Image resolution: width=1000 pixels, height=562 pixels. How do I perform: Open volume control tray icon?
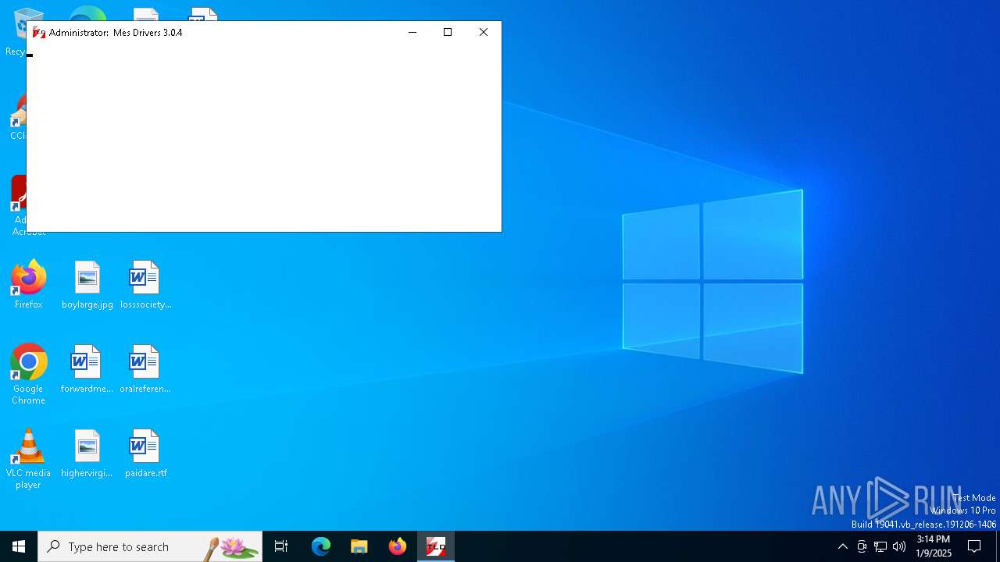899,546
